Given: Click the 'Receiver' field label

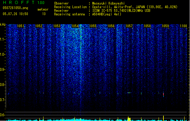Looking at the screenshot, I should [61, 11].
